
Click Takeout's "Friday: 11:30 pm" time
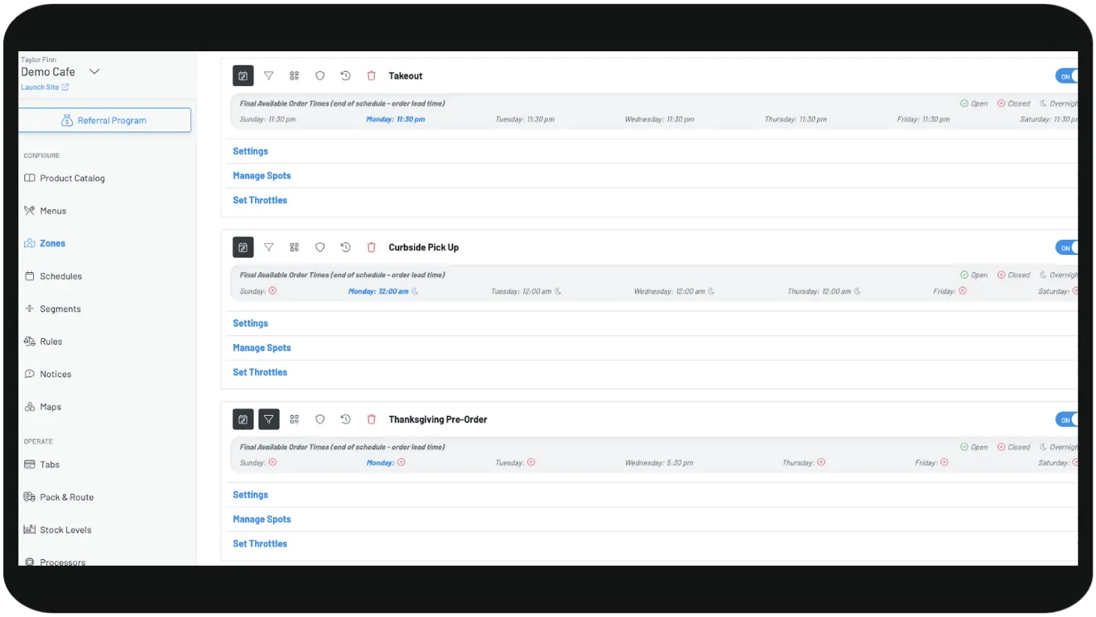[923, 119]
